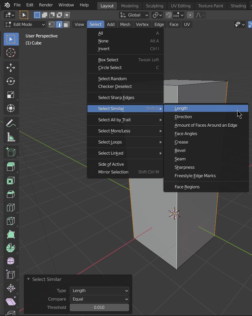Set selection mode to invert
This screenshot has width=252, height=316.
[59, 15]
